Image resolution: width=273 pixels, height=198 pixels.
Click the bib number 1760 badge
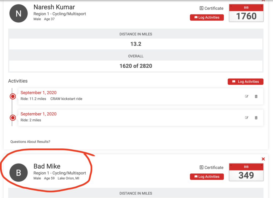pos(246,13)
